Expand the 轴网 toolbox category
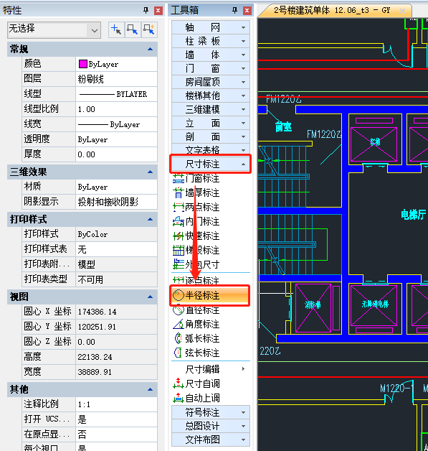Viewport: 428px width, 451px height. [211, 27]
